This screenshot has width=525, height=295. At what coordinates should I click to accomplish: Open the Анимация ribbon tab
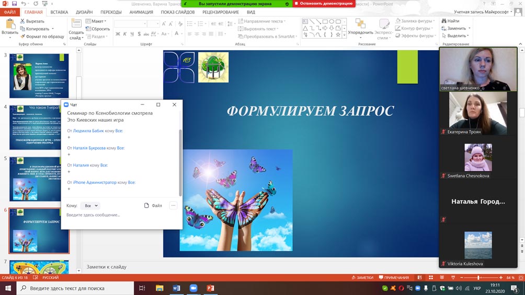tap(141, 12)
